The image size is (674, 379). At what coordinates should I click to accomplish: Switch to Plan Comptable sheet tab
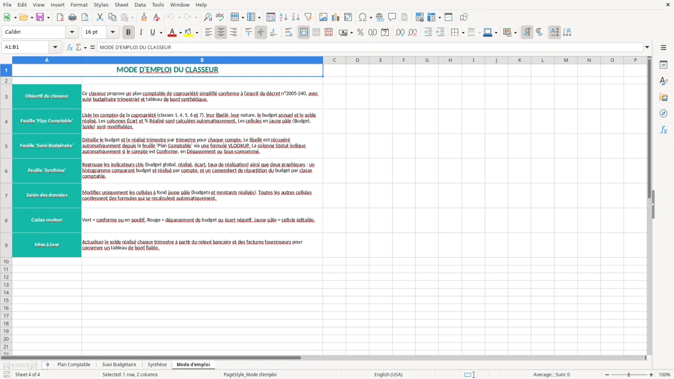click(x=74, y=364)
